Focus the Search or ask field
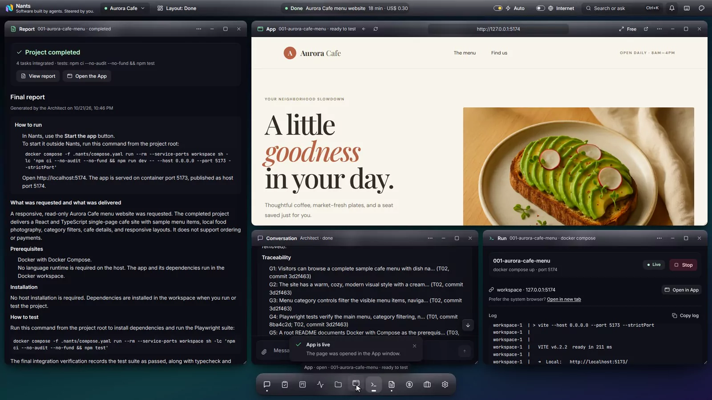 (x=622, y=8)
